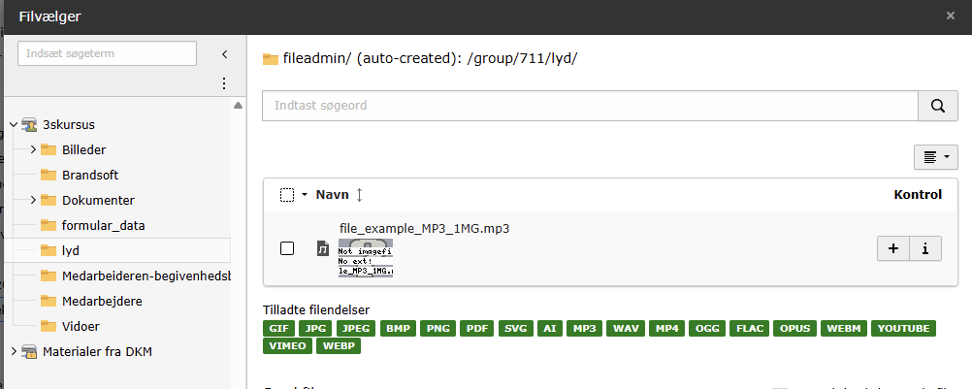This screenshot has height=389, width=972.
Task: Expand the Dokumenter folder
Action: 33,200
